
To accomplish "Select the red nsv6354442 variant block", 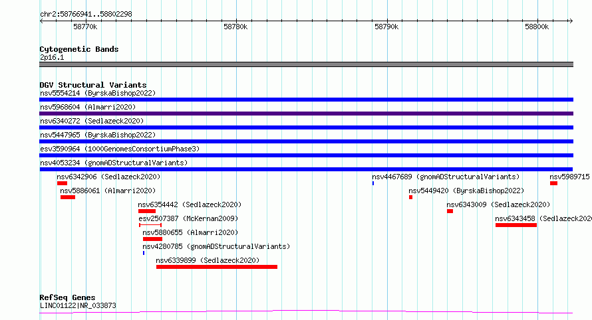I will (x=147, y=211).
